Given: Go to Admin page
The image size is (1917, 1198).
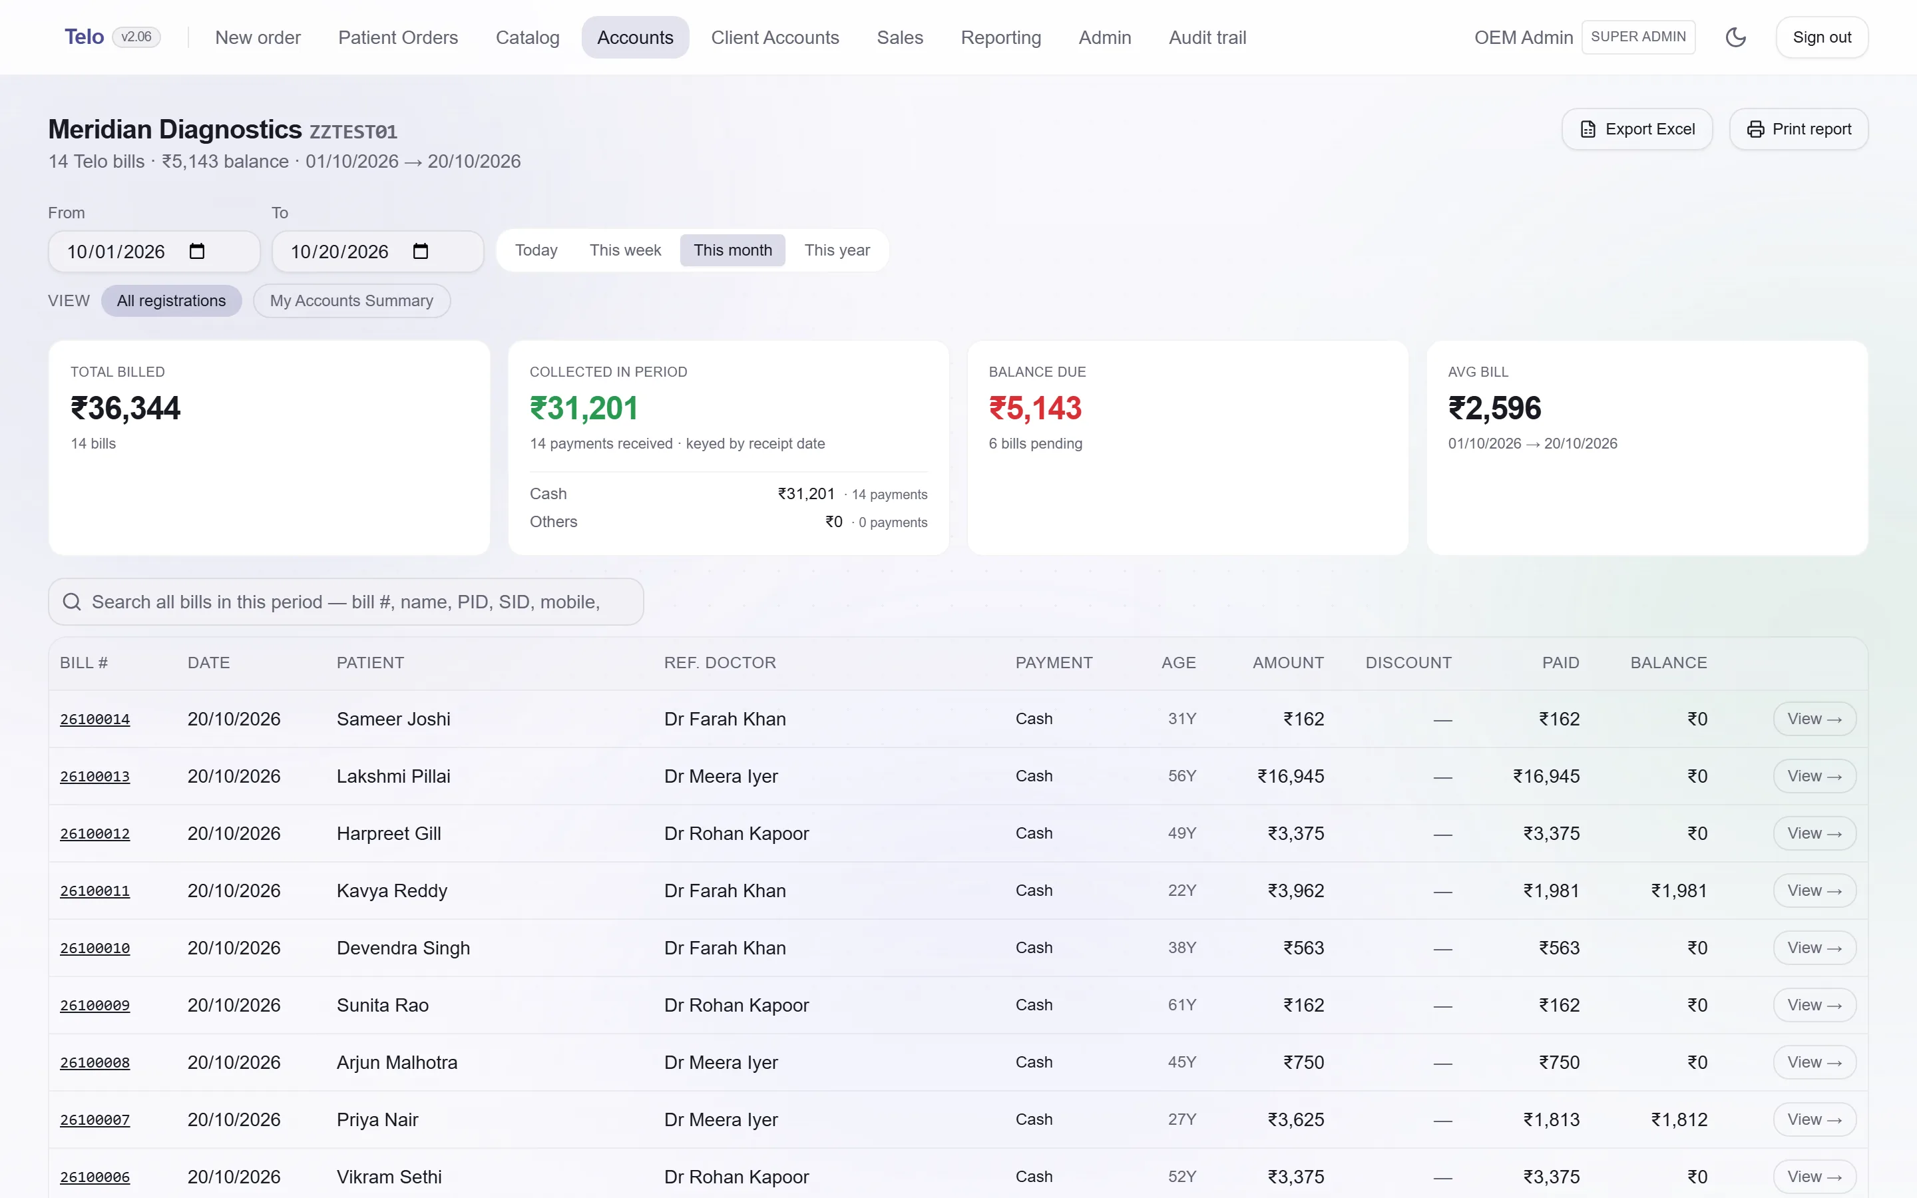Looking at the screenshot, I should 1104,37.
